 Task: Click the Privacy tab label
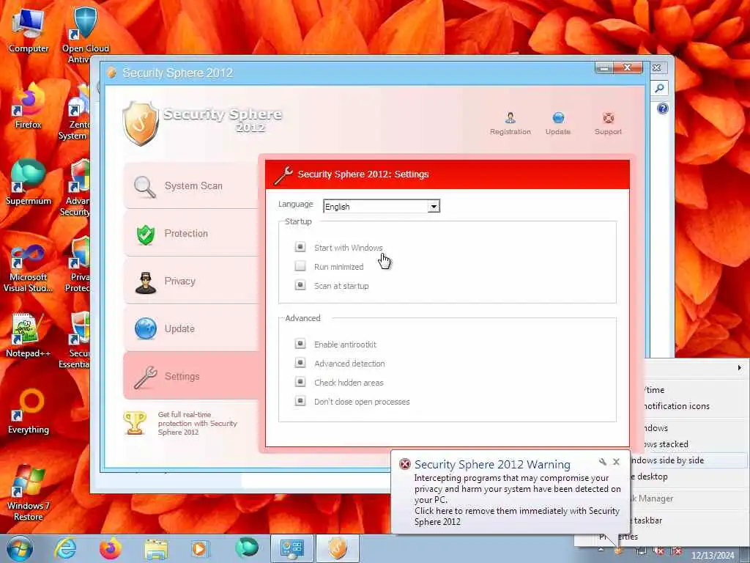180,281
